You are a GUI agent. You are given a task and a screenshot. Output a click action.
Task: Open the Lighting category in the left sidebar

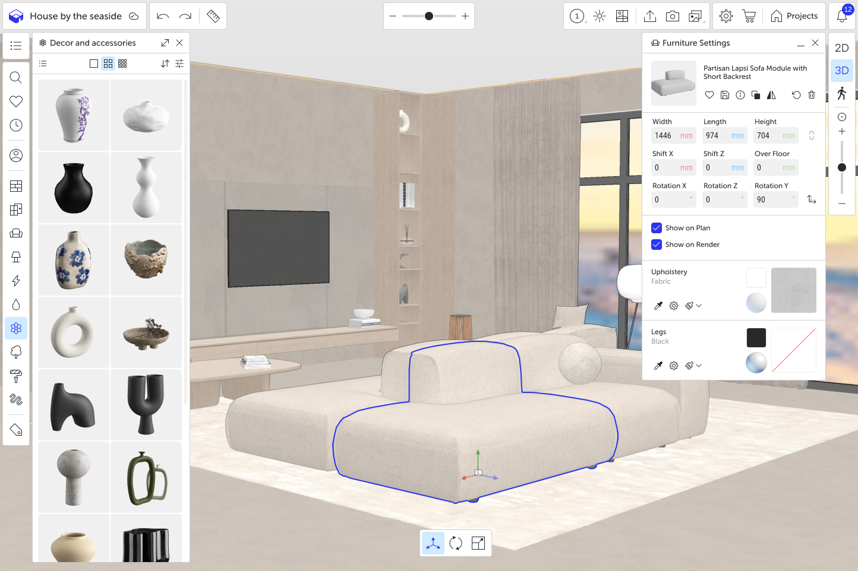[x=16, y=257]
